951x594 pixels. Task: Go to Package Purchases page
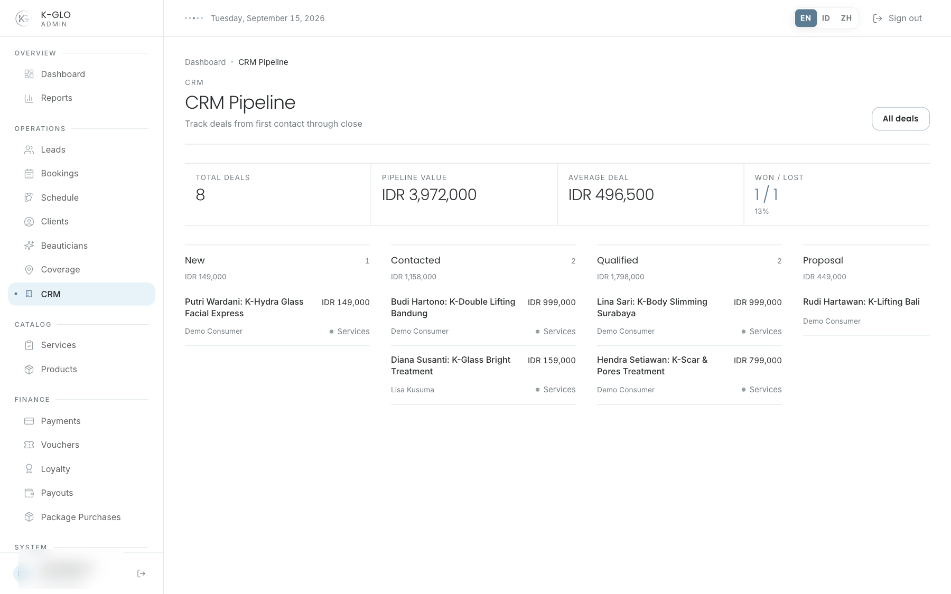(81, 517)
